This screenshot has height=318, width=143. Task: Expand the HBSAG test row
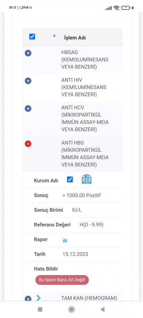tap(28, 54)
